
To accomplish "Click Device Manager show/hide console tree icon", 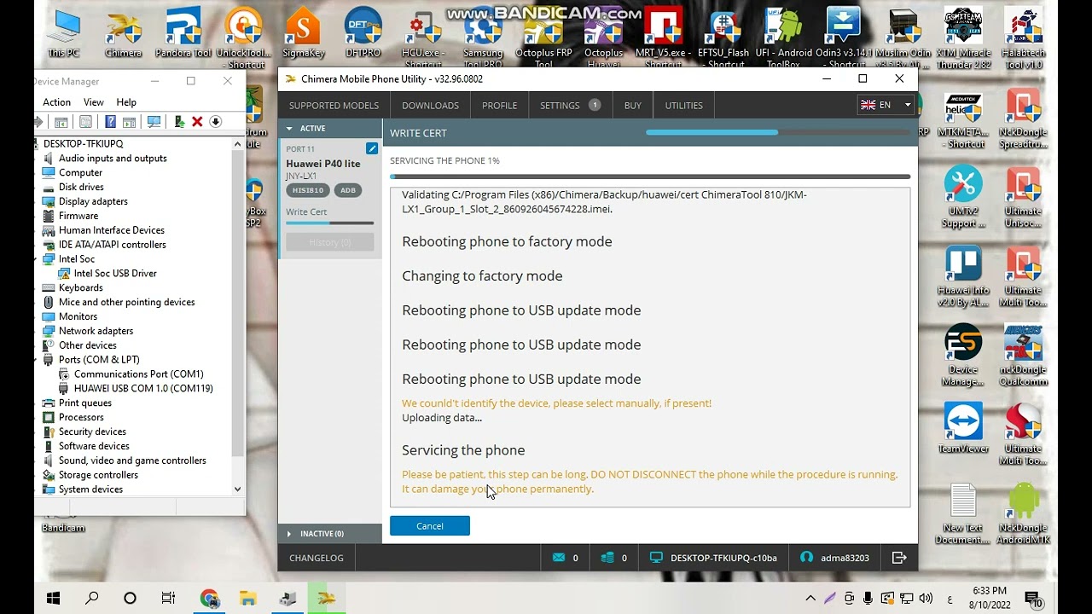I will pos(61,122).
